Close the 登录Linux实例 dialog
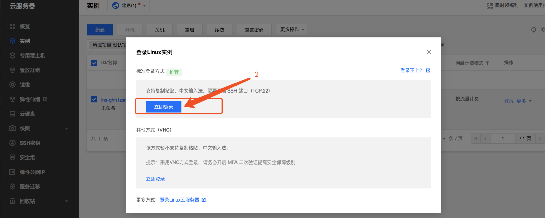This screenshot has width=545, height=218. pos(429,52)
